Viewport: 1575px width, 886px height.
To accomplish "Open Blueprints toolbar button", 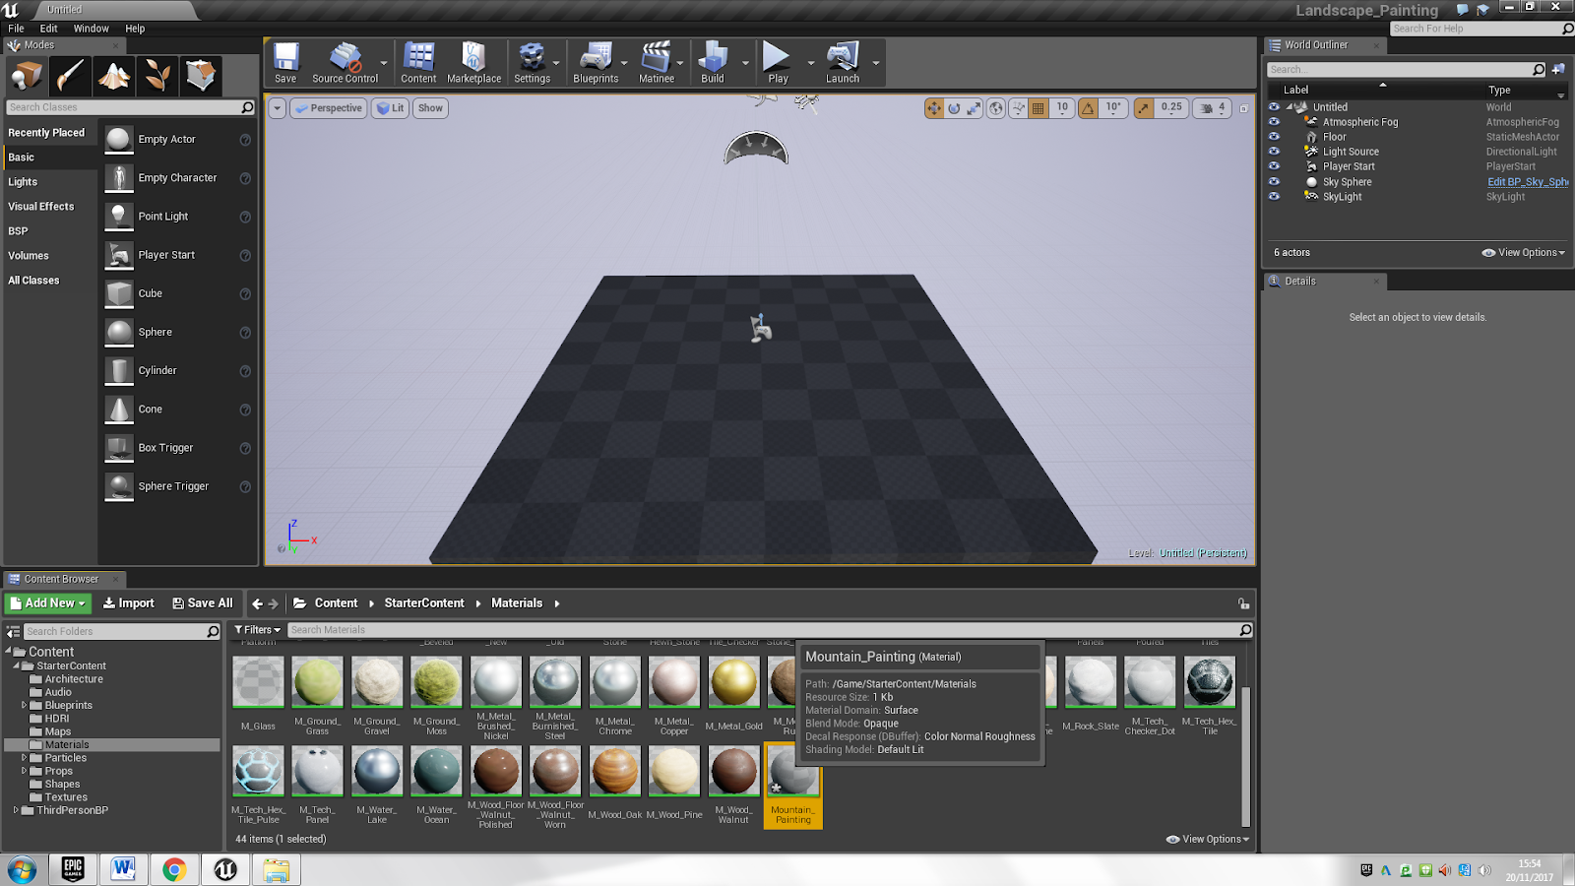I will 596,63.
